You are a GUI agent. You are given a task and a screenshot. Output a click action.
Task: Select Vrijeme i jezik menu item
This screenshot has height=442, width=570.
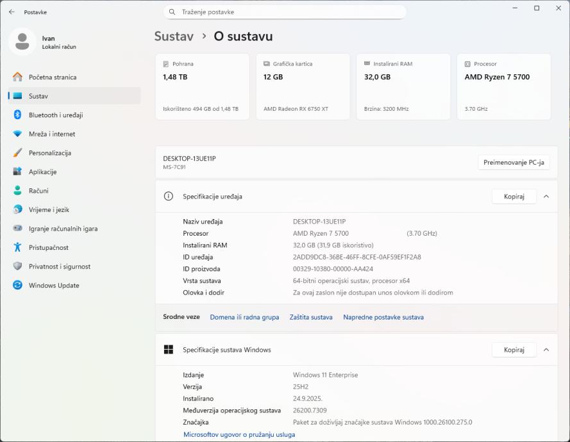coord(49,209)
